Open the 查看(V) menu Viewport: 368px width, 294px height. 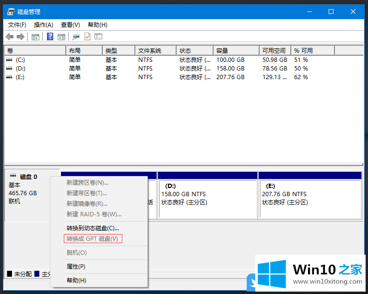click(x=71, y=25)
